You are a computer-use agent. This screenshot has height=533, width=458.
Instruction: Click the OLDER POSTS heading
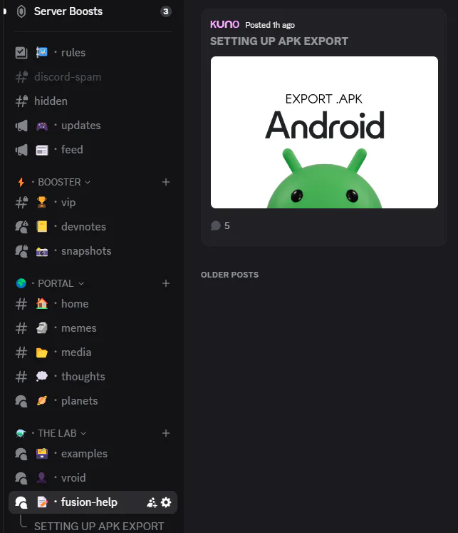pyautogui.click(x=229, y=275)
